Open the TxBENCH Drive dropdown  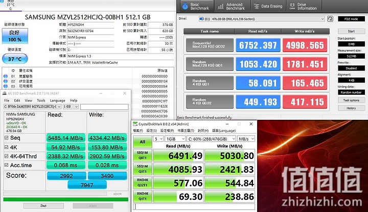(262, 19)
